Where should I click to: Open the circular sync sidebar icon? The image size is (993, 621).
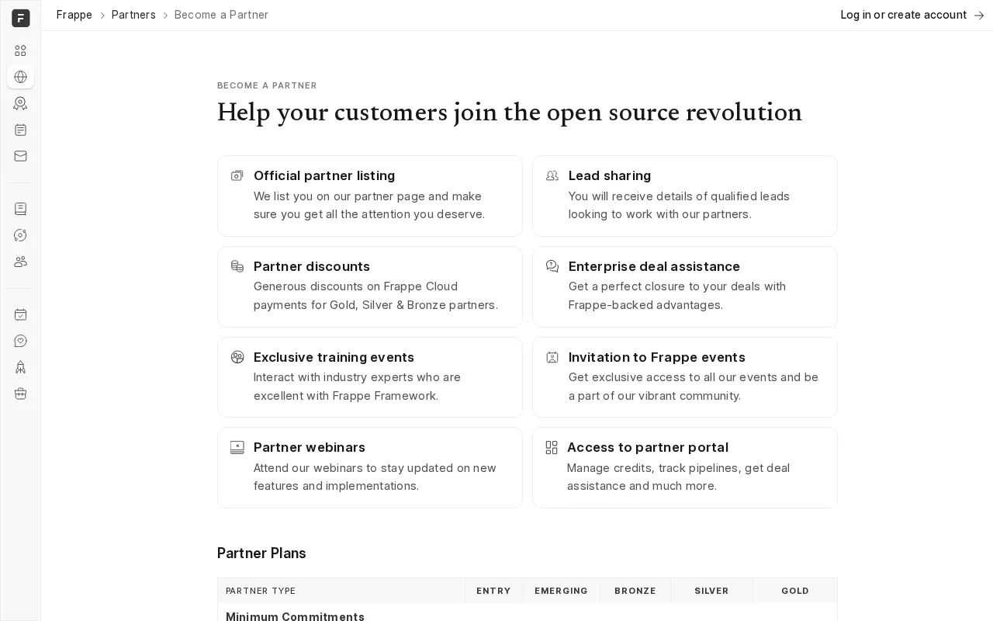tap(21, 235)
